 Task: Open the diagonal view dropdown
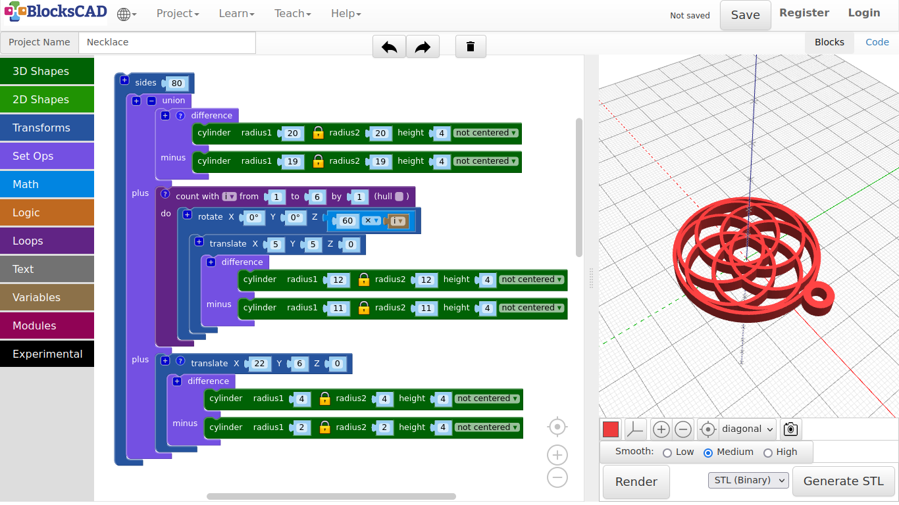point(748,429)
